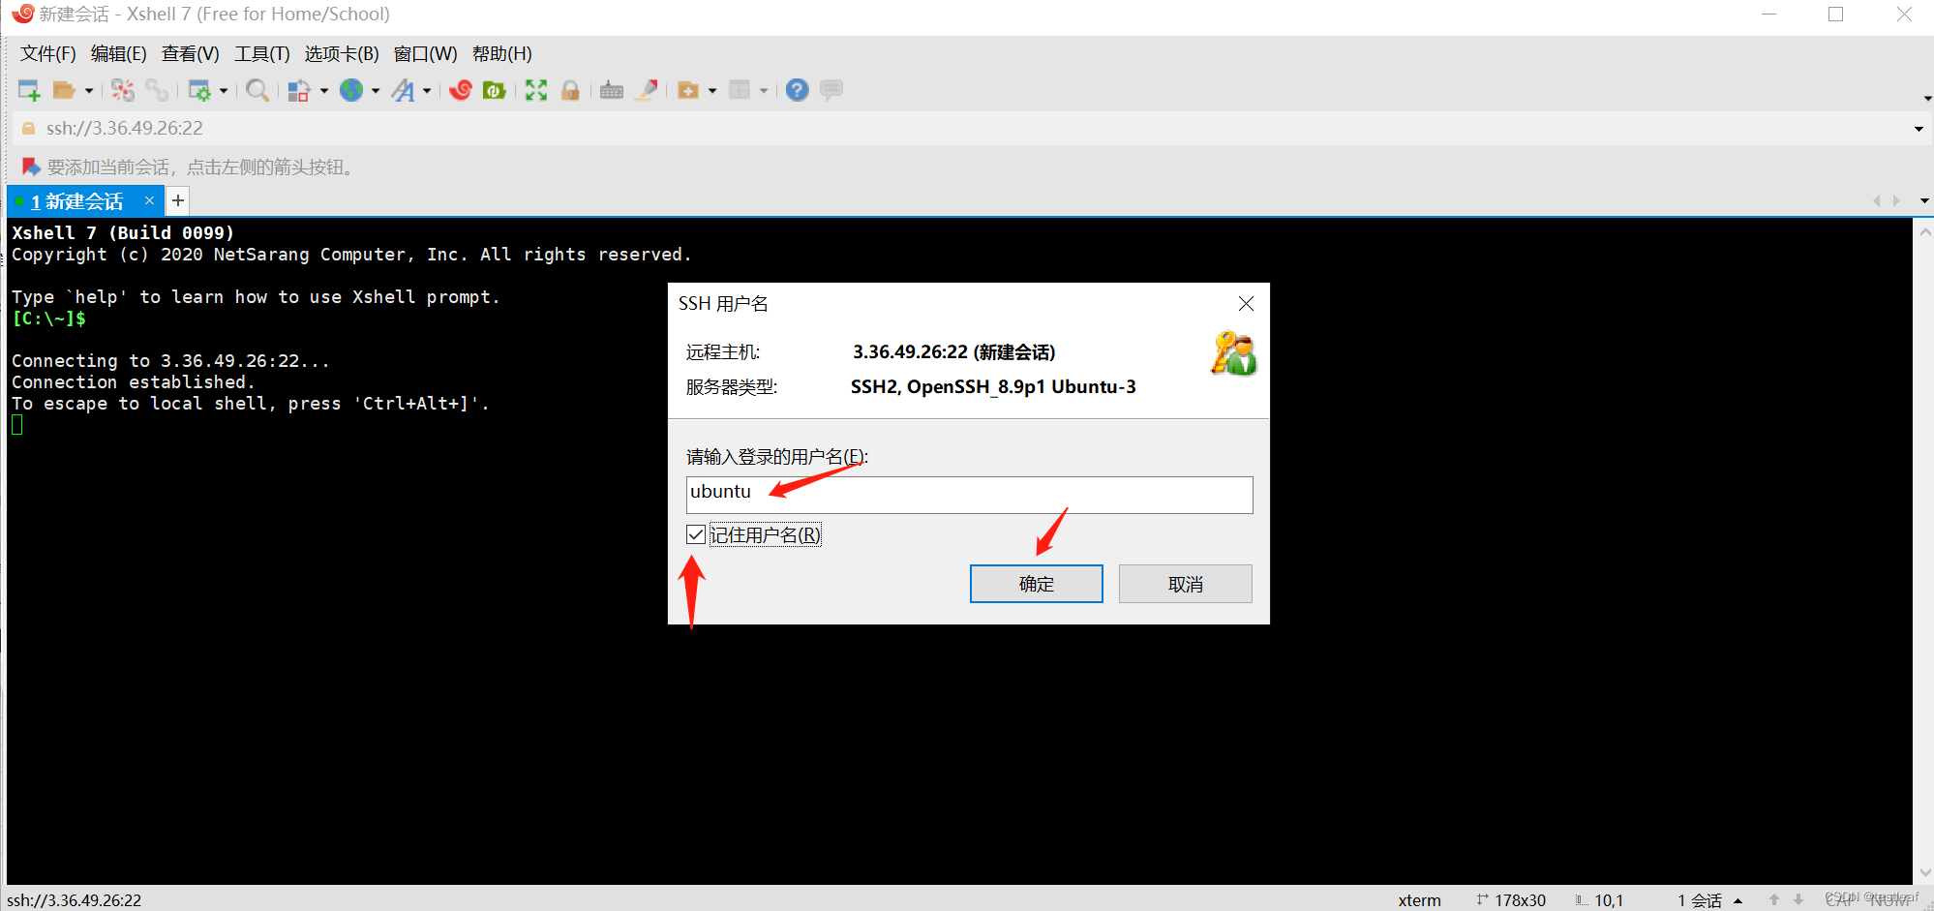
Task: Click the New Session toolbar icon
Action: coord(29,90)
